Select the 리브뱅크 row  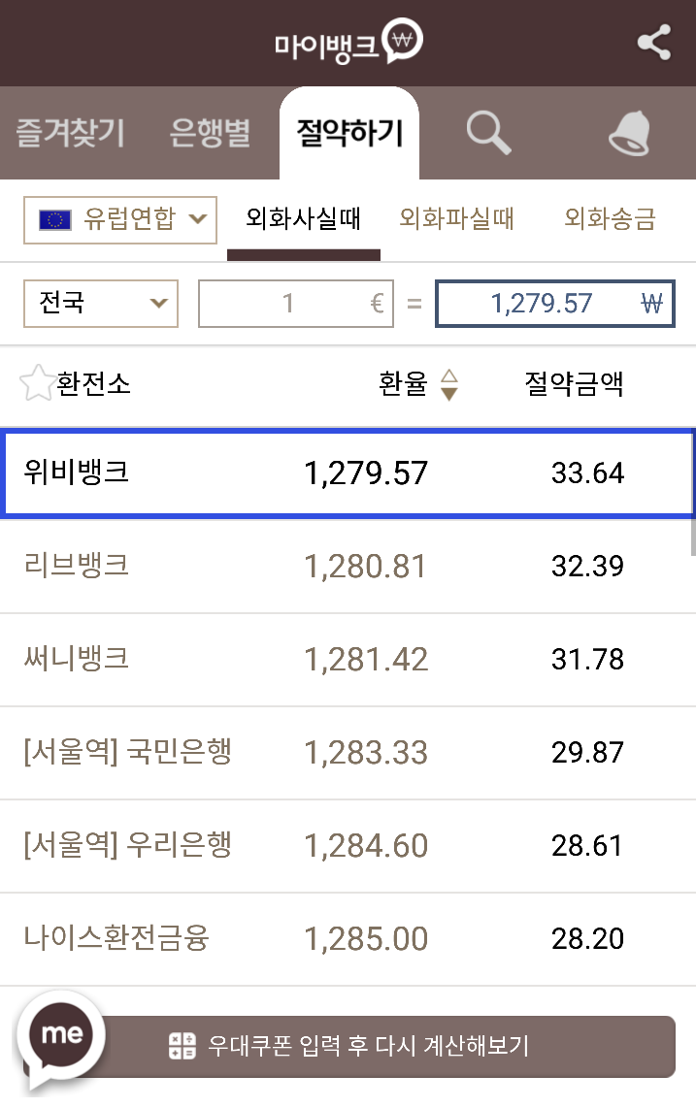(348, 566)
